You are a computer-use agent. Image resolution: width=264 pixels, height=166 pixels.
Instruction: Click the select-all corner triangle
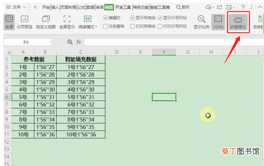click(x=8, y=52)
